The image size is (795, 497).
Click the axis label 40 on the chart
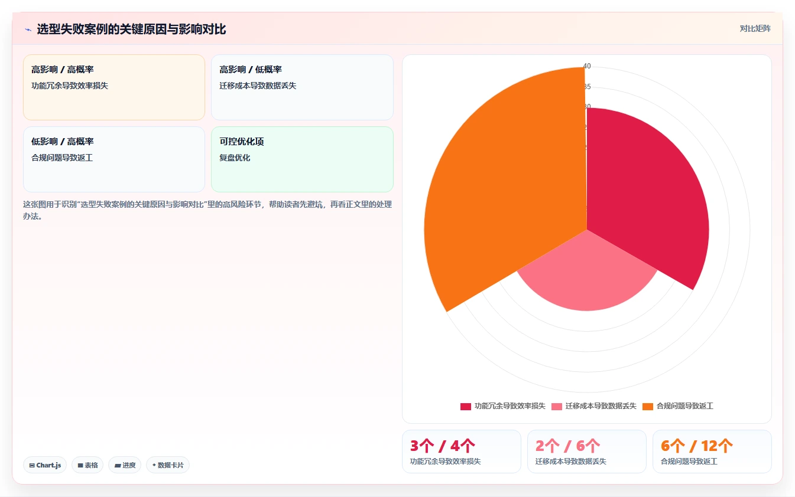point(587,66)
